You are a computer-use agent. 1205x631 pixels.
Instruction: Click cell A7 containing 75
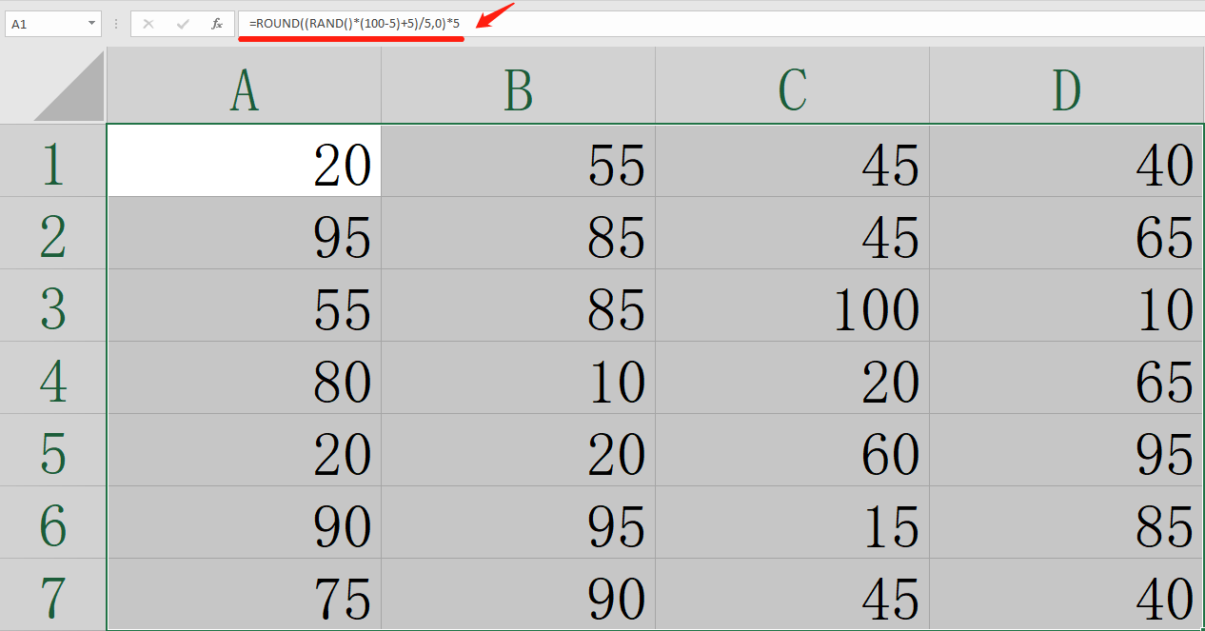pos(245,594)
